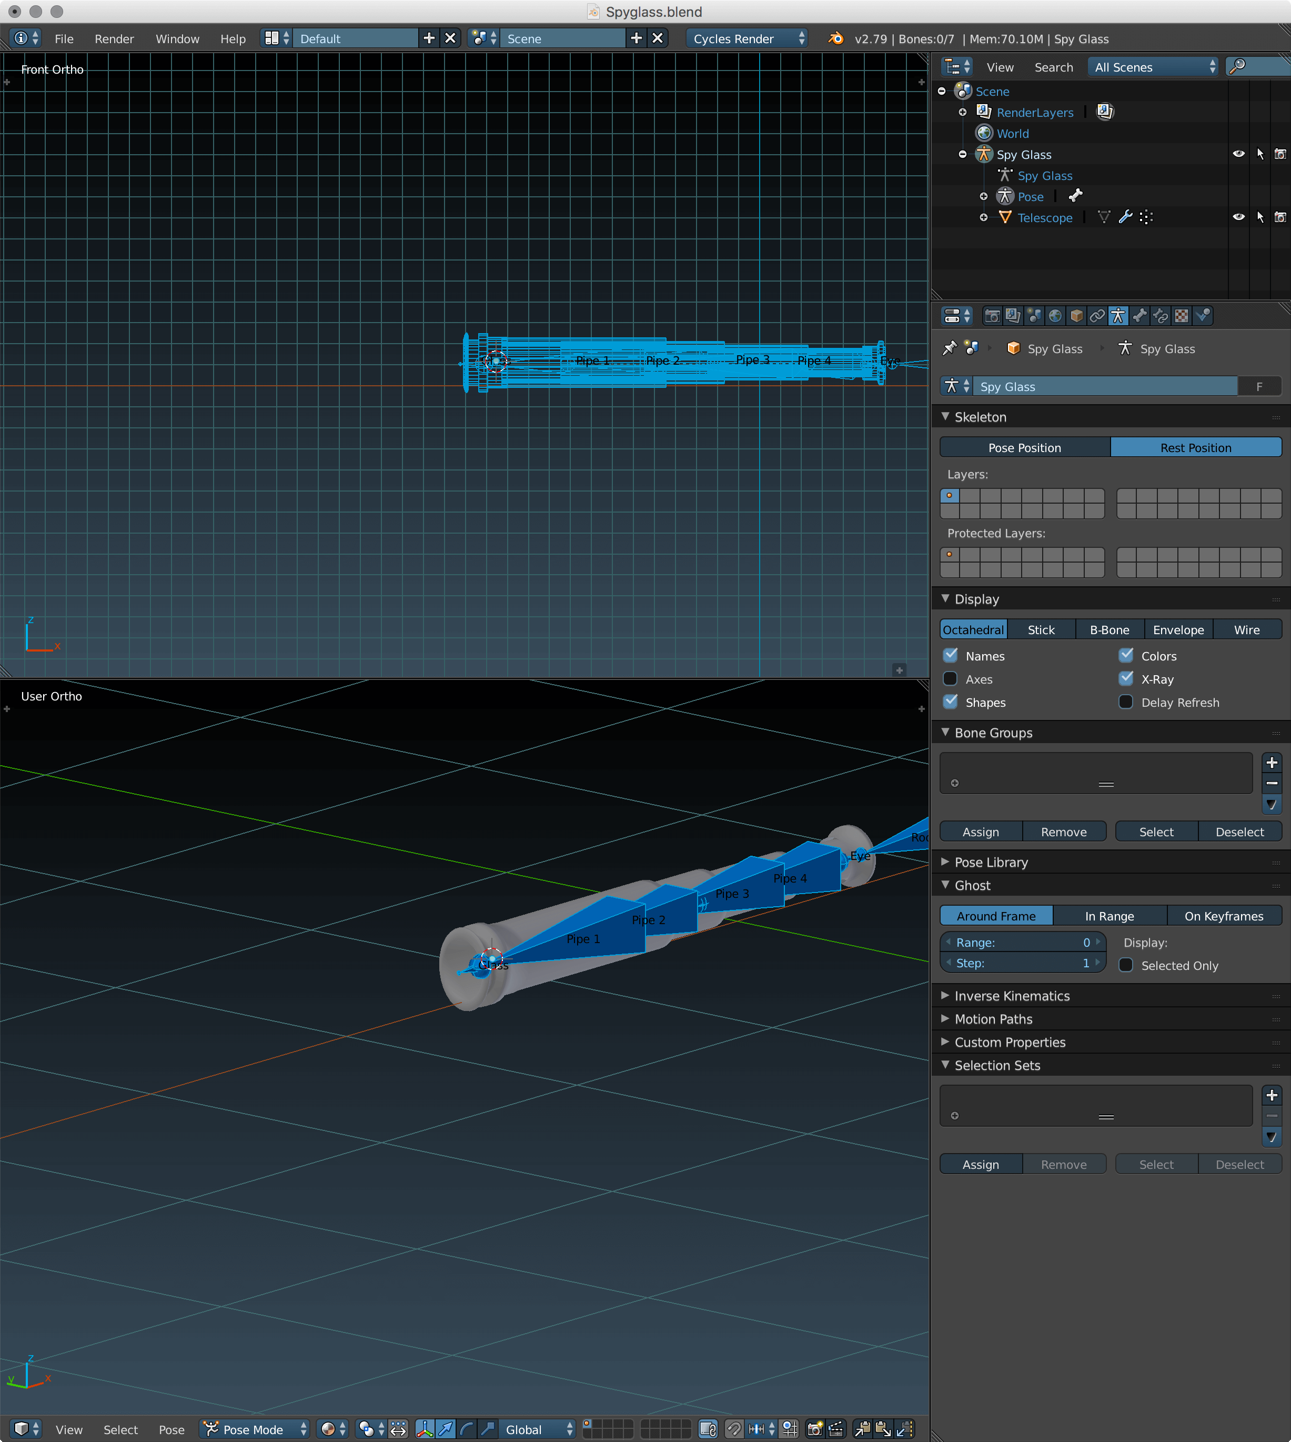Toggle the Names checkbox
The width and height of the screenshot is (1291, 1442).
(951, 655)
